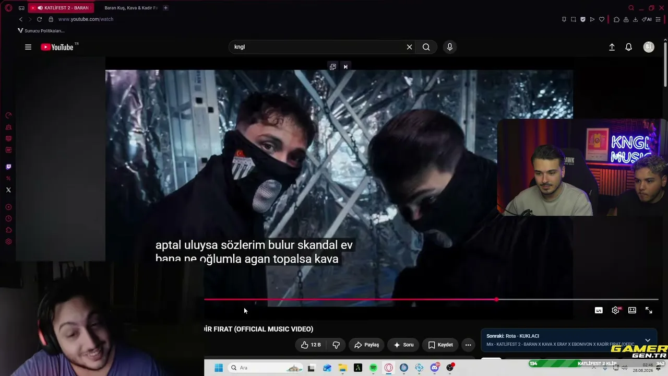Open the Opera AI assistant button
Viewport: 668px width, 376px height.
(647, 19)
